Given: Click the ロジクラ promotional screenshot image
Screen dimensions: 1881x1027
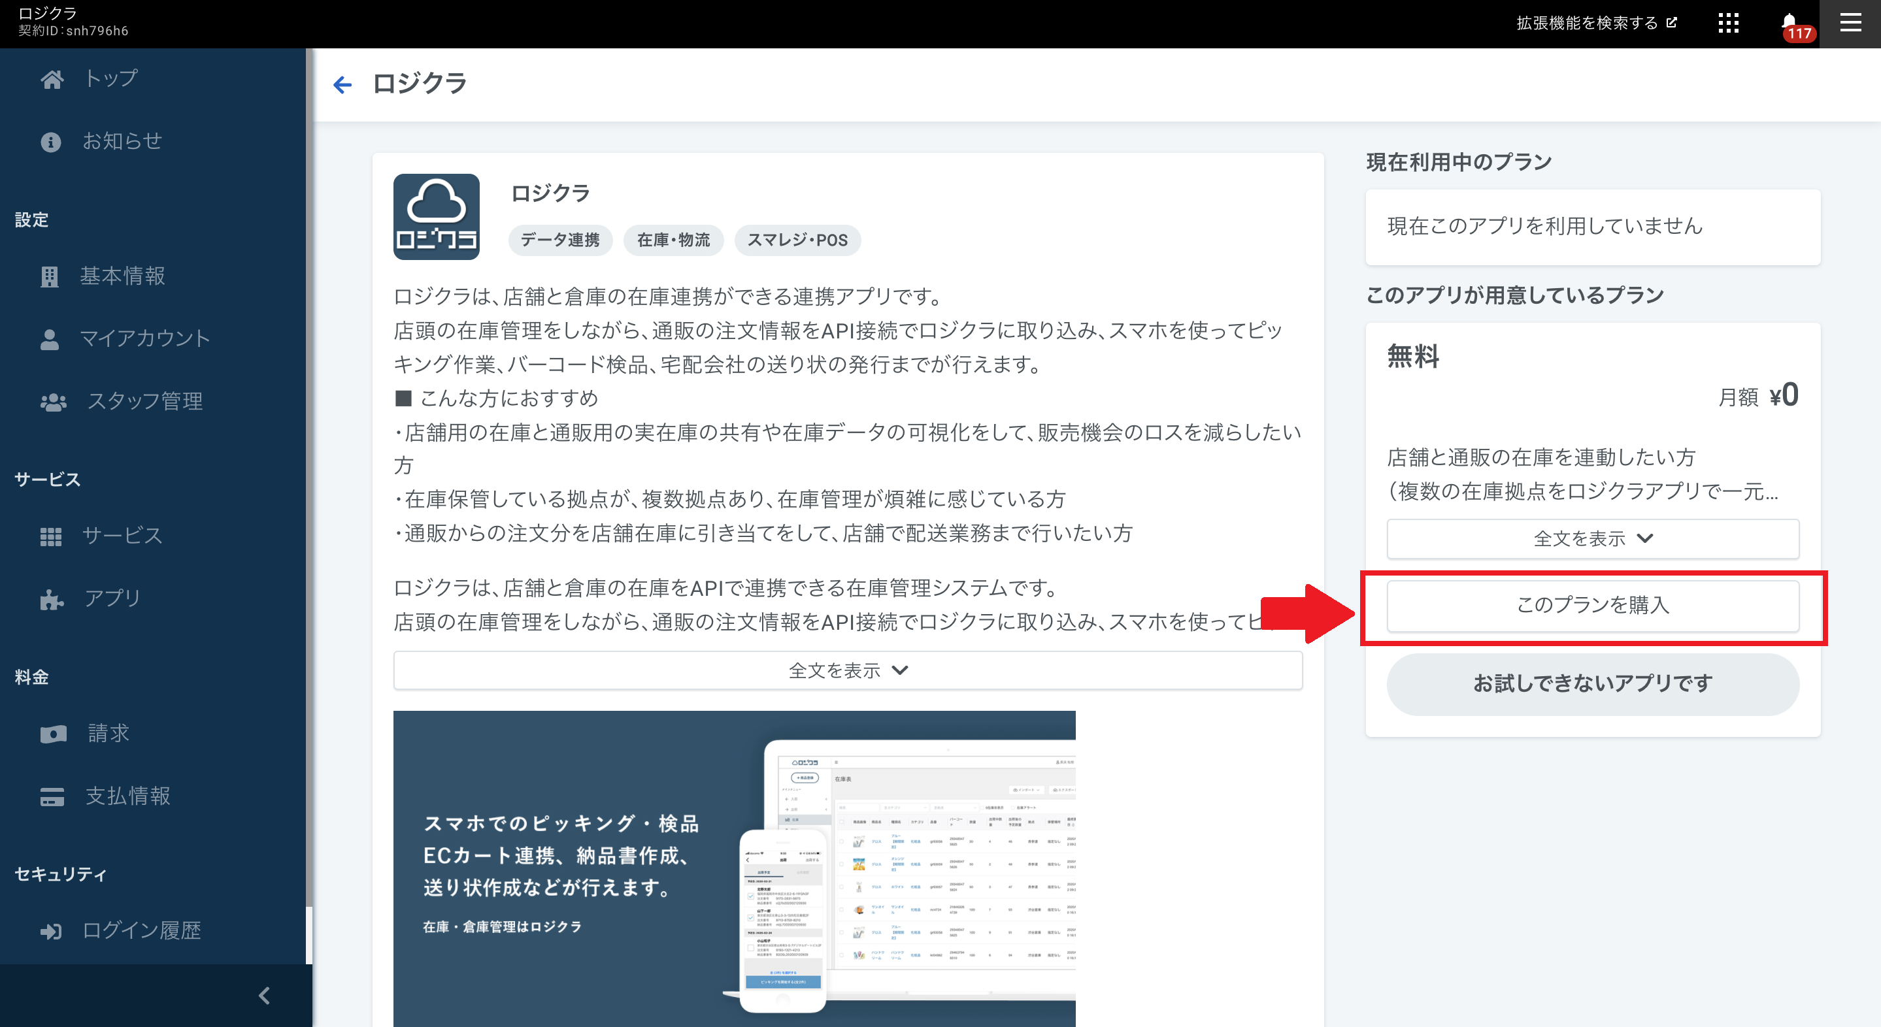Looking at the screenshot, I should point(734,869).
